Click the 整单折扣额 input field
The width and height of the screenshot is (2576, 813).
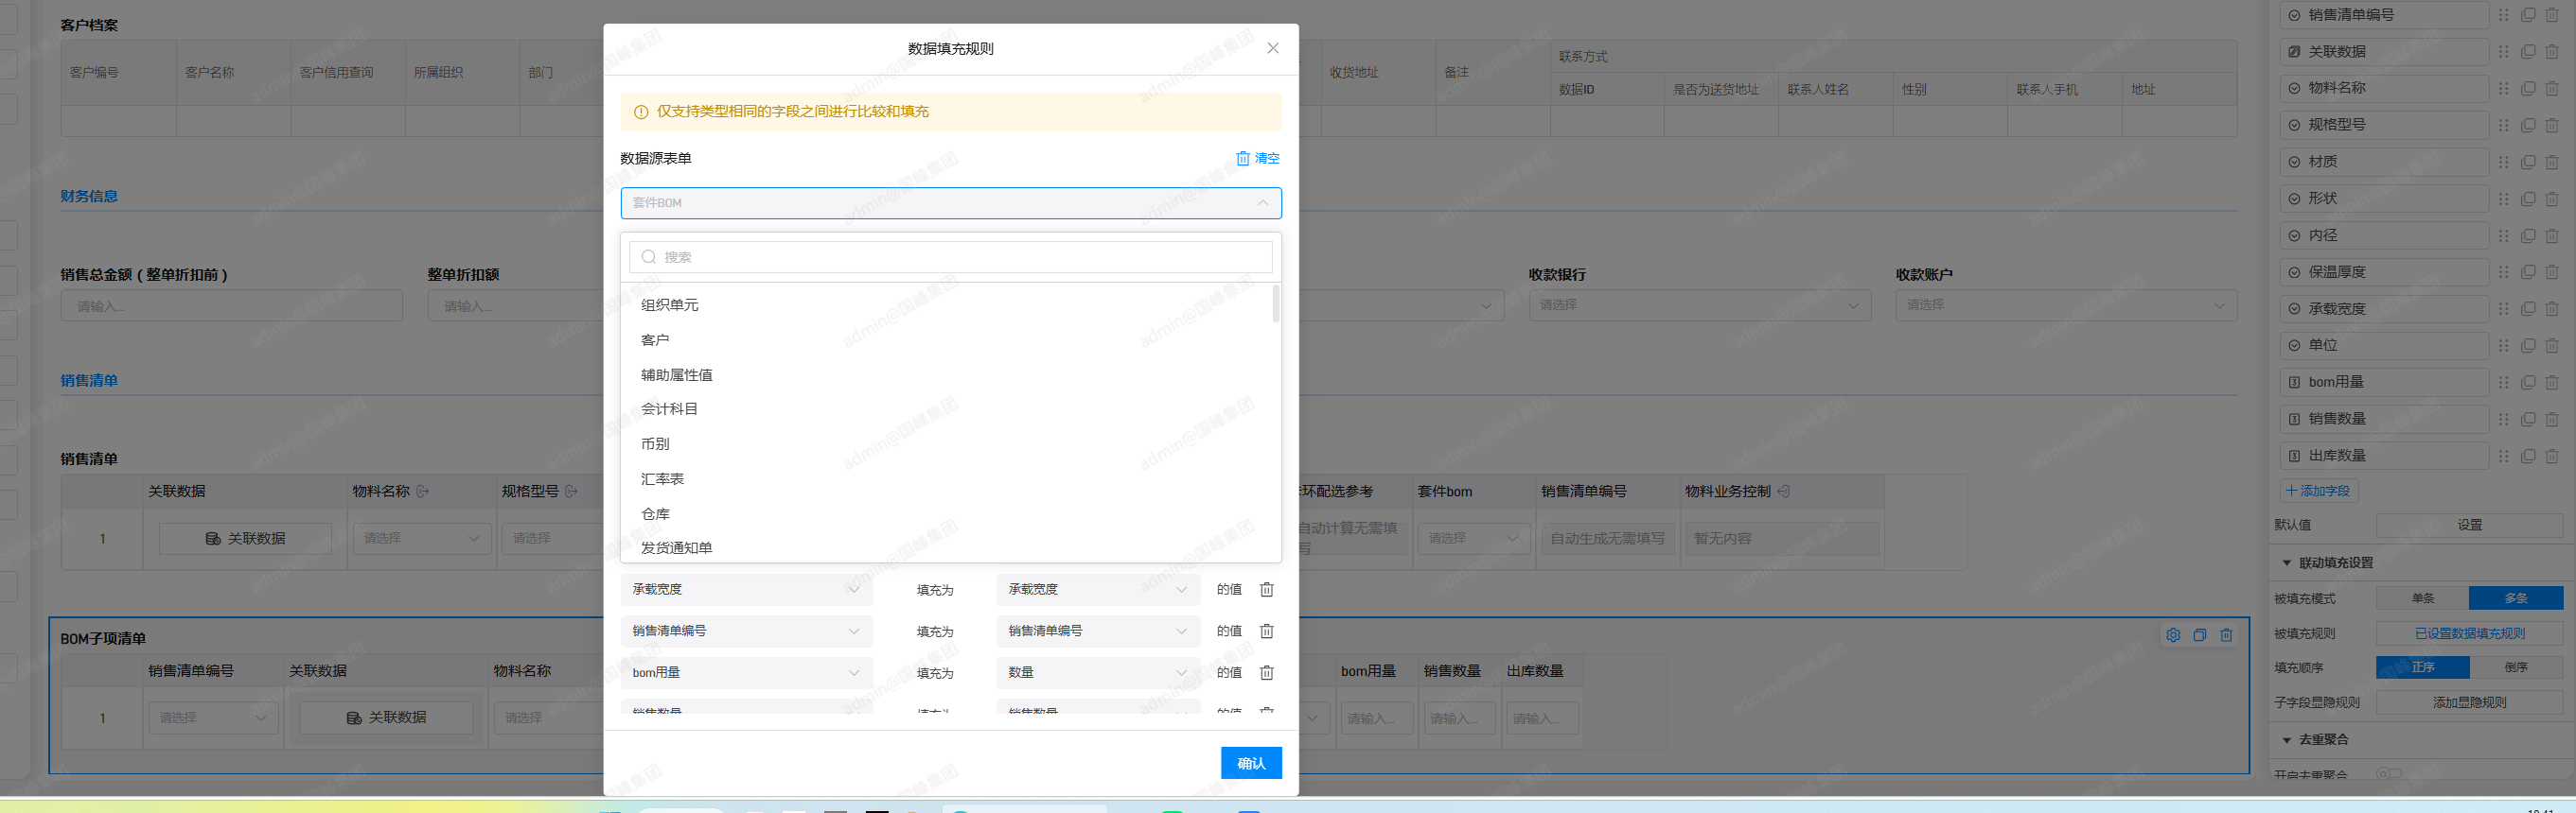pyautogui.click(x=516, y=306)
